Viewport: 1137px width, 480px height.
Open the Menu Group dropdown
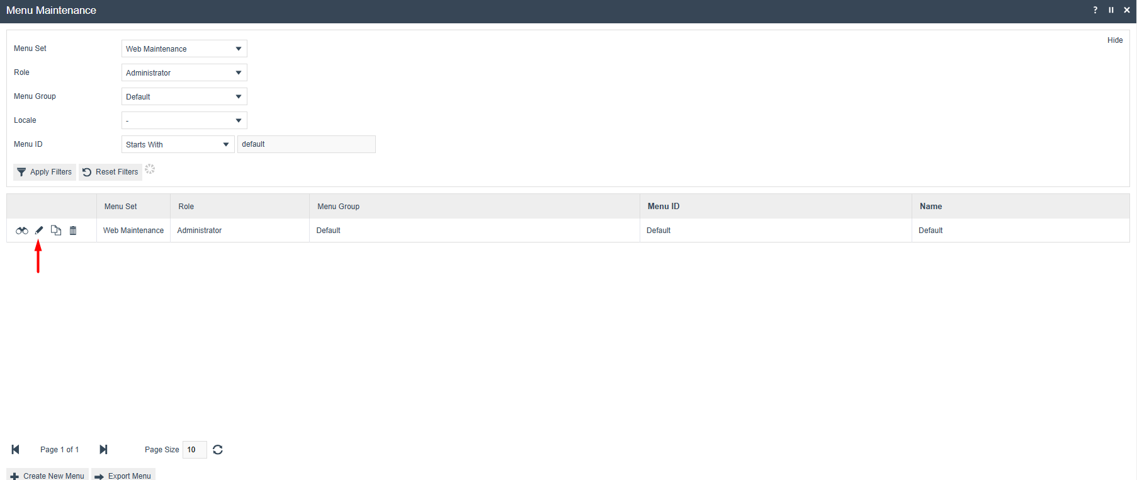pyautogui.click(x=184, y=96)
